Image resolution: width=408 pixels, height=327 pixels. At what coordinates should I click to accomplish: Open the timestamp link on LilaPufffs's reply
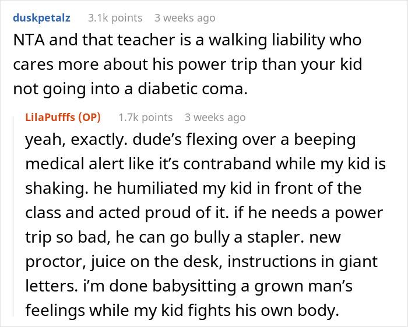[215, 117]
